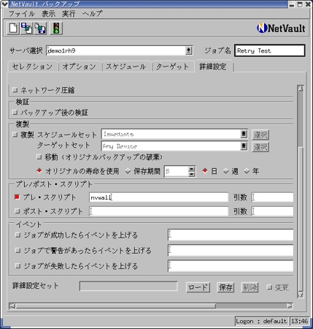This screenshot has width=313, height=329.
Task: Select オリジナルの寿命を使用 radio button
Action: pos(39,171)
